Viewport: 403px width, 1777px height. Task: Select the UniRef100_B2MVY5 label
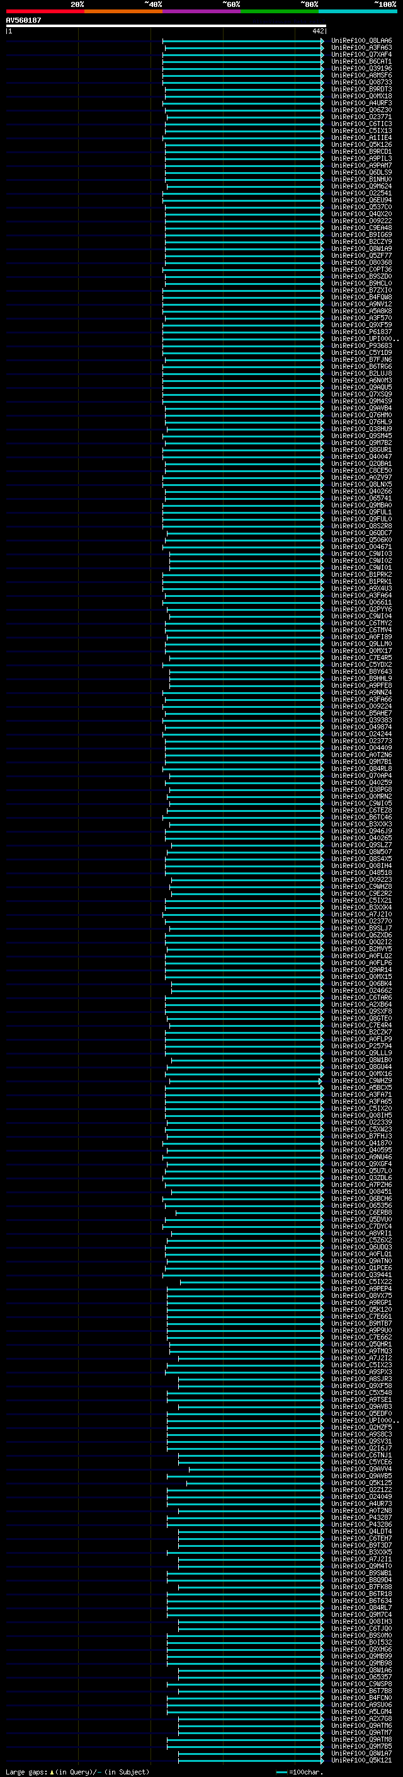coord(361,949)
